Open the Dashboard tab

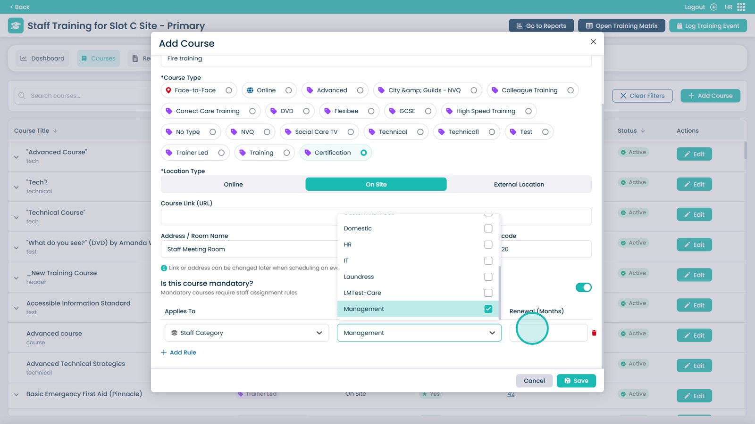(x=42, y=58)
